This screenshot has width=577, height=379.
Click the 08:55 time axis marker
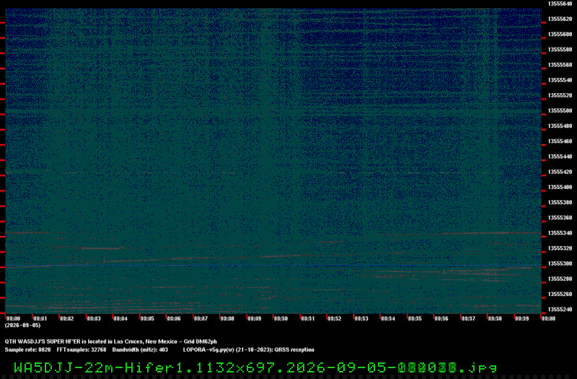pyautogui.click(x=414, y=318)
